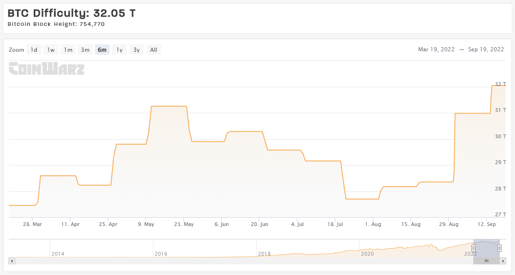
Task: Show All time difficulty data
Action: tap(154, 50)
